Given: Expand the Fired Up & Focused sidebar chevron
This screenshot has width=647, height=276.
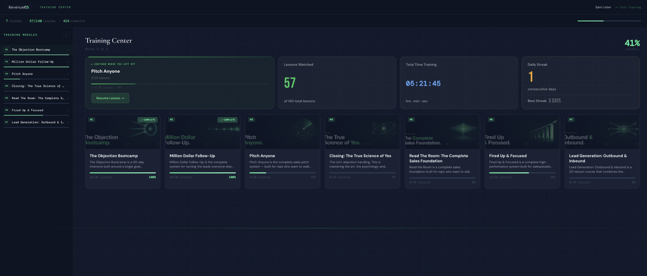Looking at the screenshot, I should click(x=68, y=110).
